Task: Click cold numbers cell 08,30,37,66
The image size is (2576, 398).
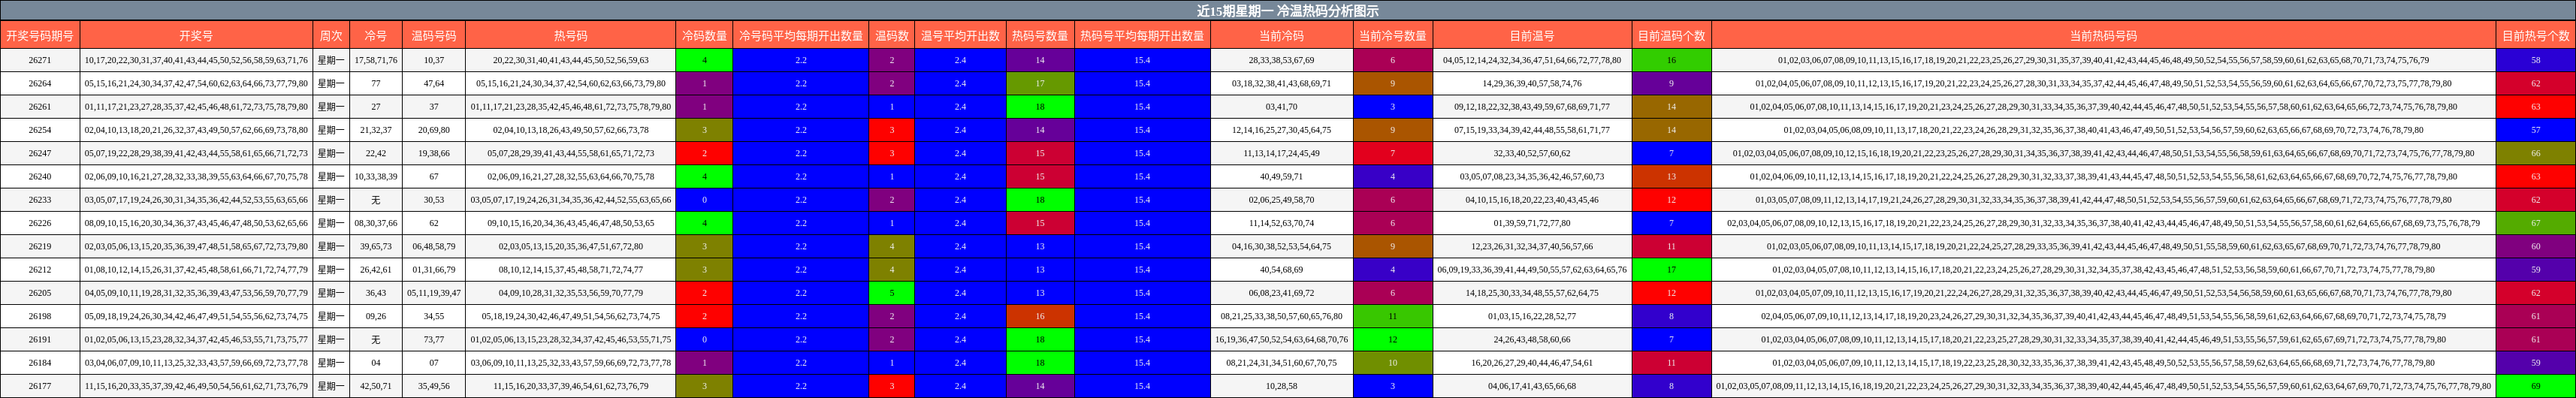Action: 376,223
